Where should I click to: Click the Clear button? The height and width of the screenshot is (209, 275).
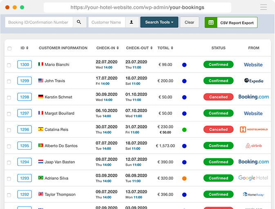[x=190, y=22]
